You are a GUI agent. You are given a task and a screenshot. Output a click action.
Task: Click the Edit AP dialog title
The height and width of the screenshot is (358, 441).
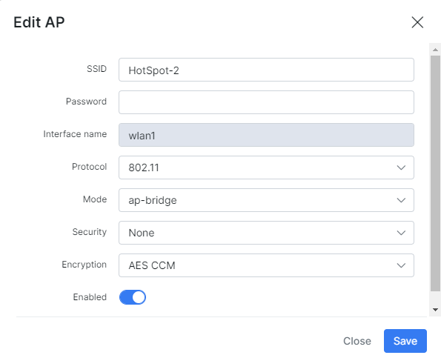click(39, 22)
